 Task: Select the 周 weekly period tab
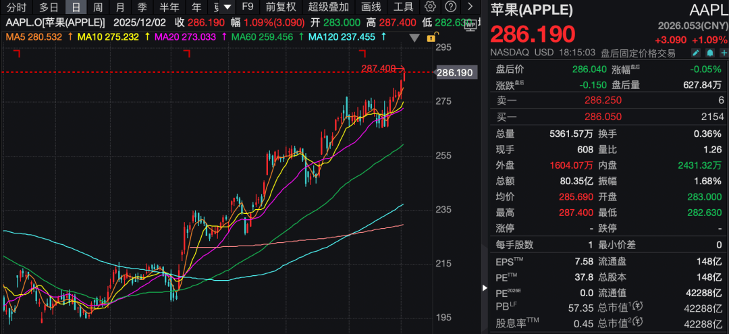click(98, 7)
